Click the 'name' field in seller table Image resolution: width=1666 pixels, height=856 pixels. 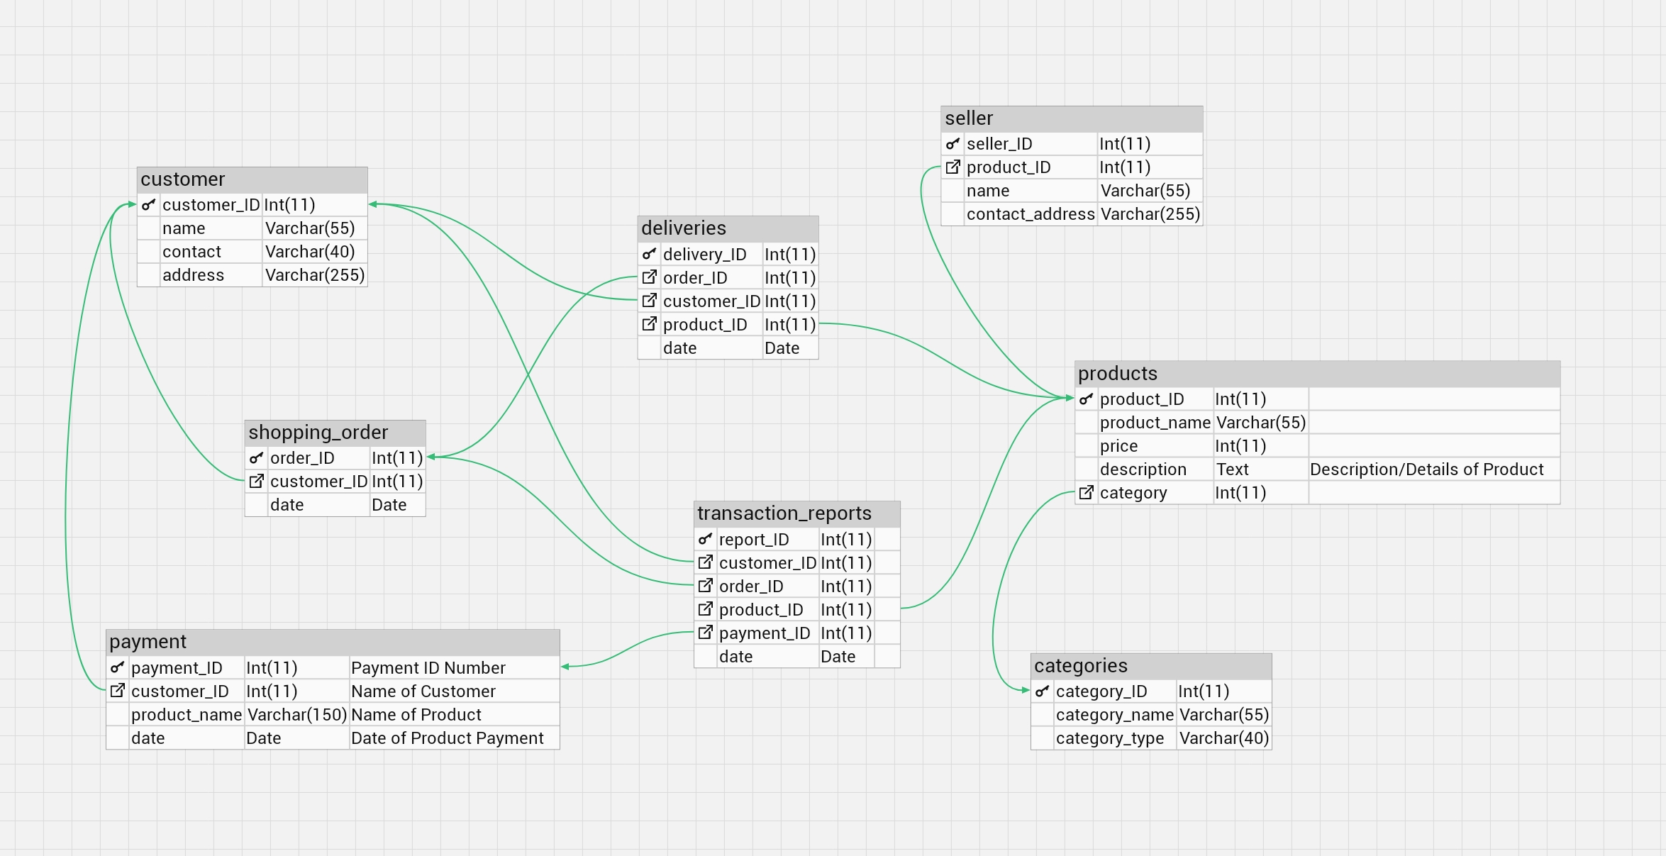point(988,191)
